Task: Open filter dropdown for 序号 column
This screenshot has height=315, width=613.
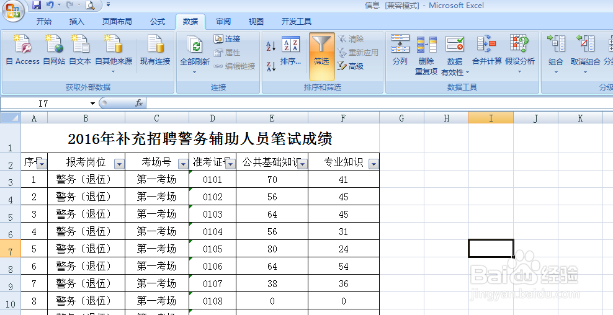Action: [42, 164]
